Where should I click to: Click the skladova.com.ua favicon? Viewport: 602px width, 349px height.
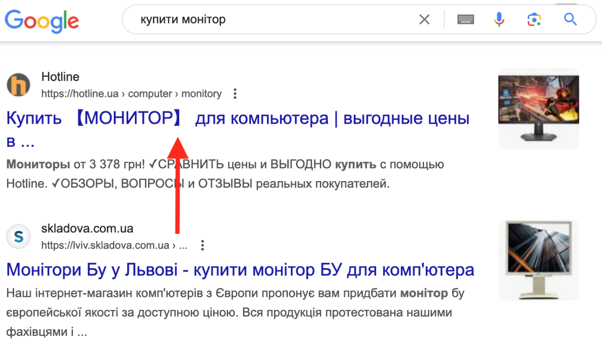[x=18, y=237]
